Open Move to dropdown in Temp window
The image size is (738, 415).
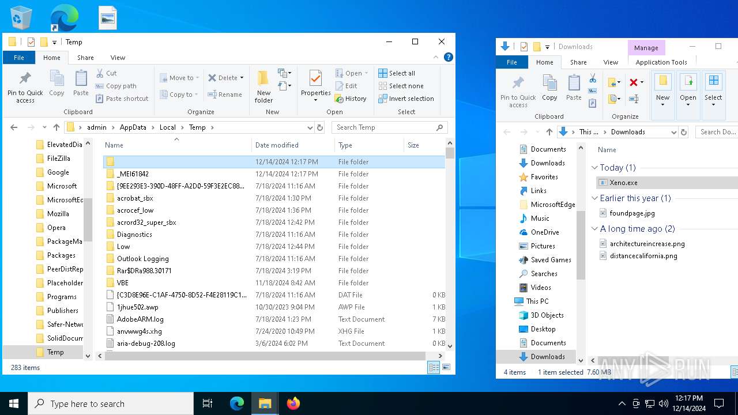[179, 78]
